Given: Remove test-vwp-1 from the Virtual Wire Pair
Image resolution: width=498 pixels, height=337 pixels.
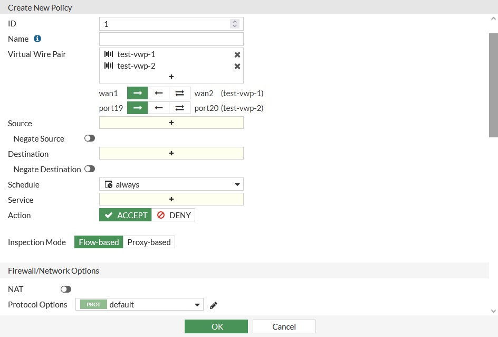Looking at the screenshot, I should (237, 54).
